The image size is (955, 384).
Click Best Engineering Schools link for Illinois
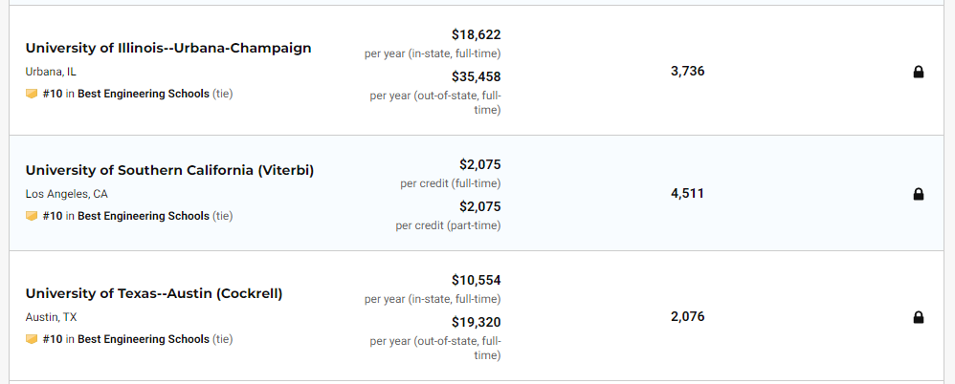click(144, 94)
